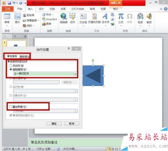Screen dimensions: 168x151
Task: Expand the 表格 dropdown arrow
Action: click(x=7, y=26)
